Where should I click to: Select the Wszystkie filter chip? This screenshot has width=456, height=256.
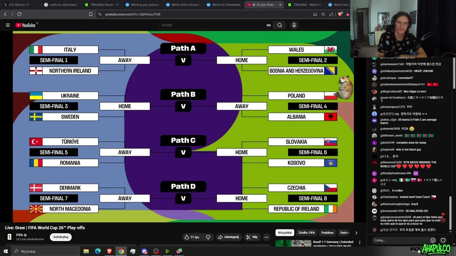[285, 233]
